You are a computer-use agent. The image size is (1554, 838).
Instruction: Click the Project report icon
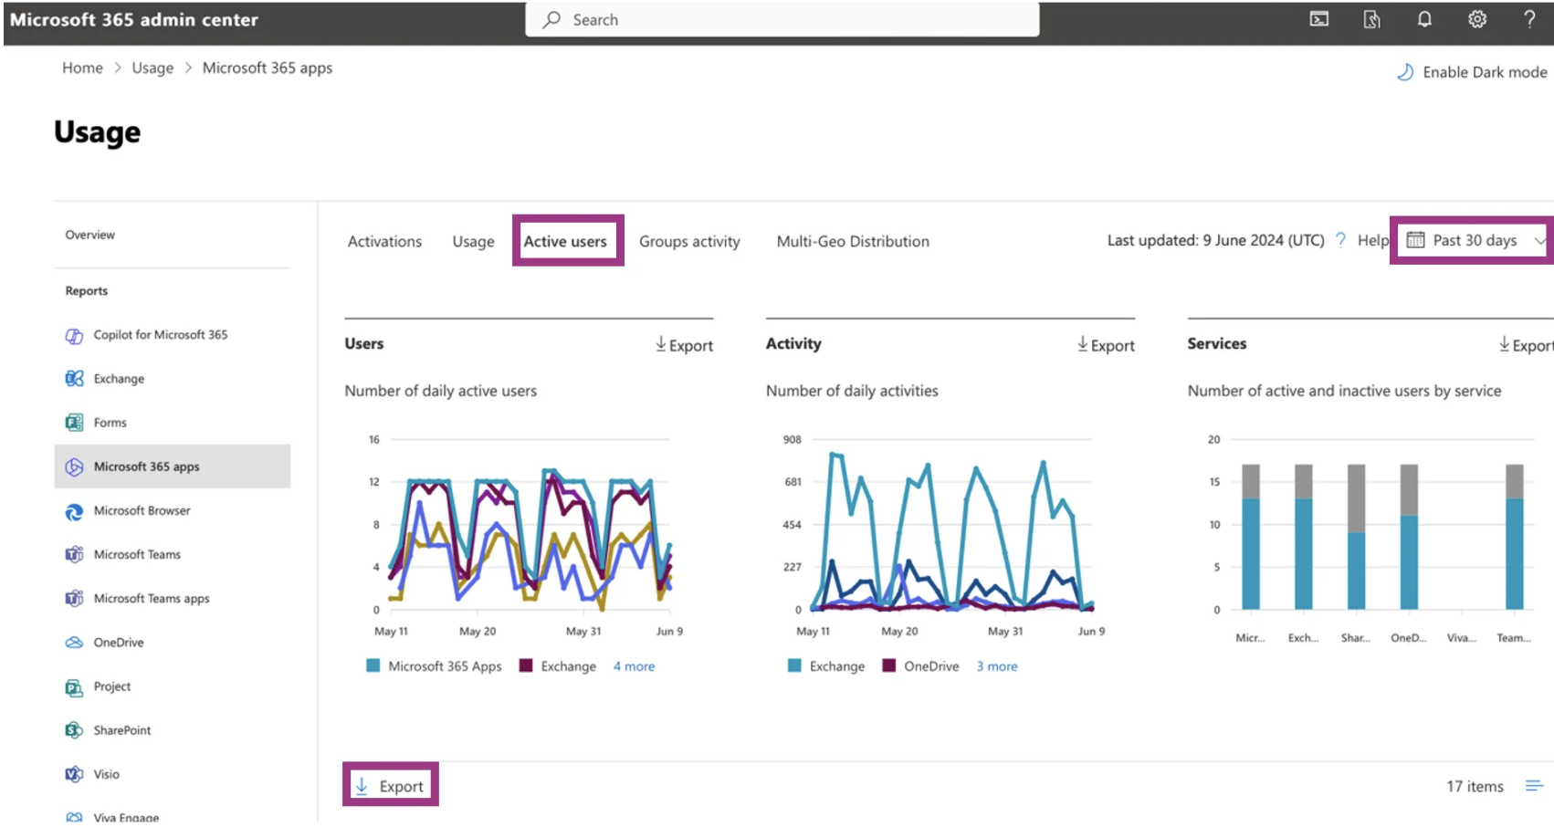(74, 686)
